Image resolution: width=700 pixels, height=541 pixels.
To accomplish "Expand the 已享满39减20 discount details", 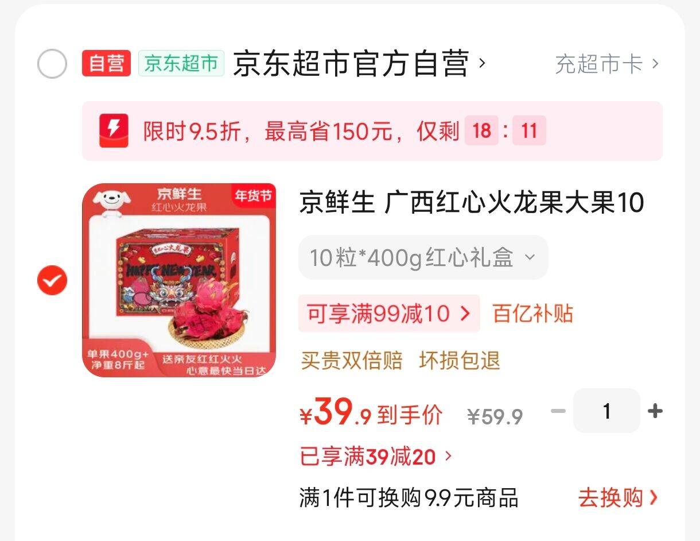I will [376, 457].
